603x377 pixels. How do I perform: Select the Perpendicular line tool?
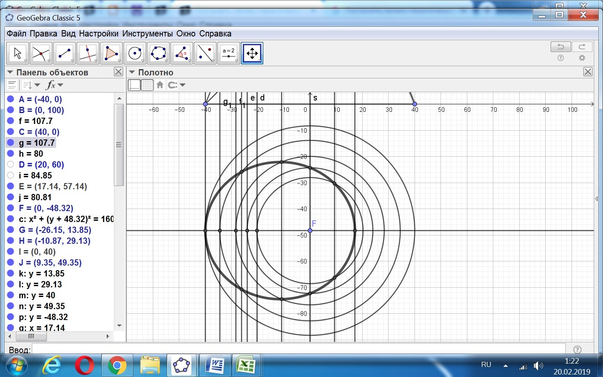point(88,53)
